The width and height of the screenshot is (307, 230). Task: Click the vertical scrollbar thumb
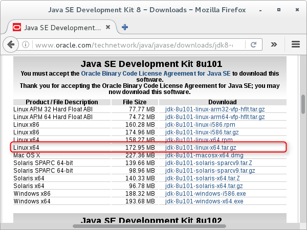pyautogui.click(x=303, y=104)
